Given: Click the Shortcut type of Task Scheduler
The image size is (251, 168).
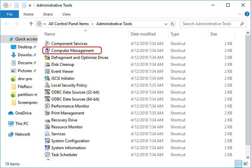Looking at the screenshot, I should pyautogui.click(x=178, y=155).
